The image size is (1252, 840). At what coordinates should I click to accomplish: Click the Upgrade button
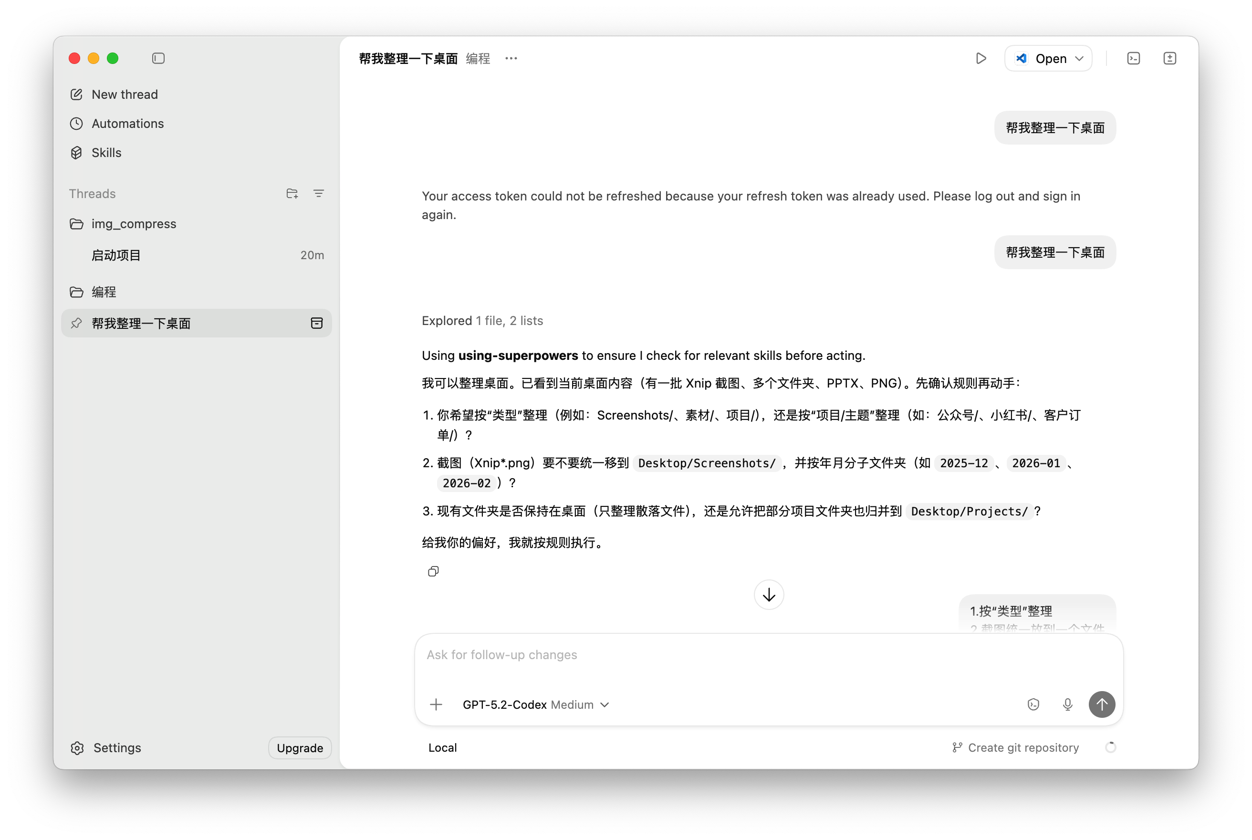tap(299, 748)
